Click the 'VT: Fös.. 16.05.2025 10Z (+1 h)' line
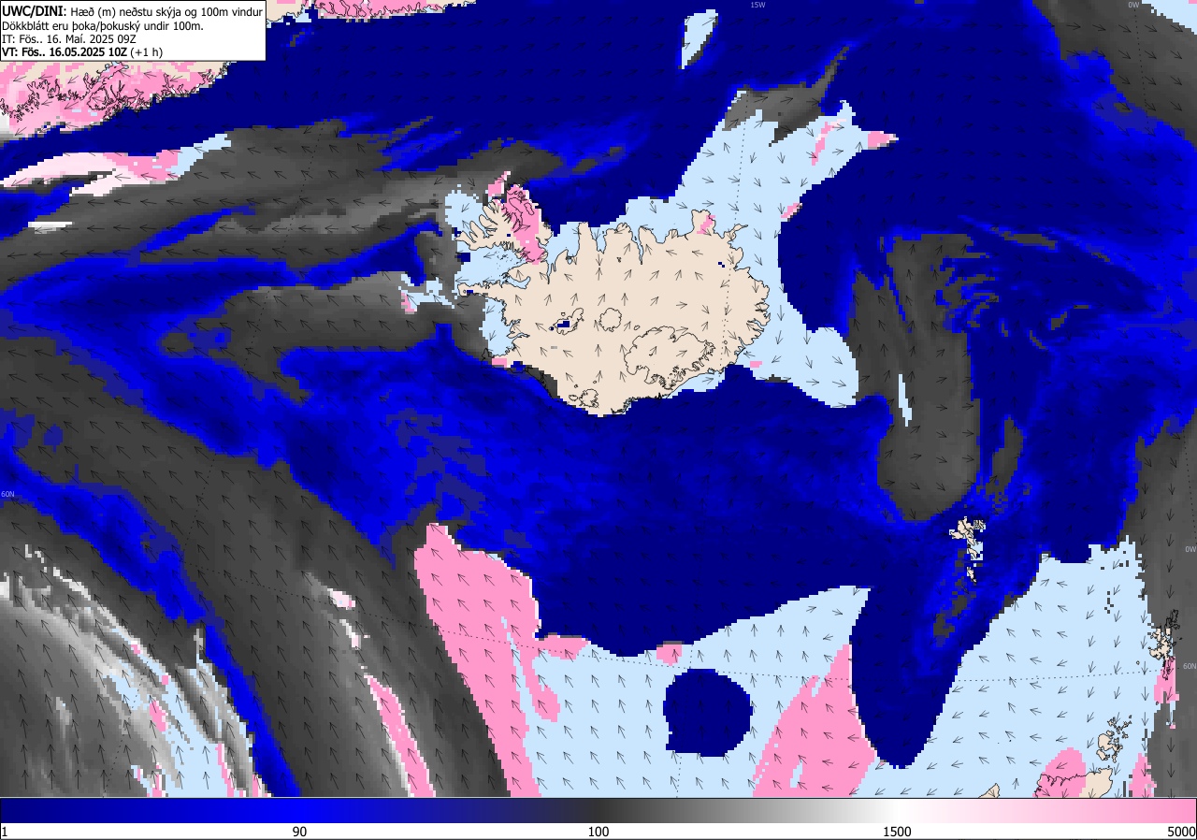Screen dimensions: 1197x840 pos(82,52)
